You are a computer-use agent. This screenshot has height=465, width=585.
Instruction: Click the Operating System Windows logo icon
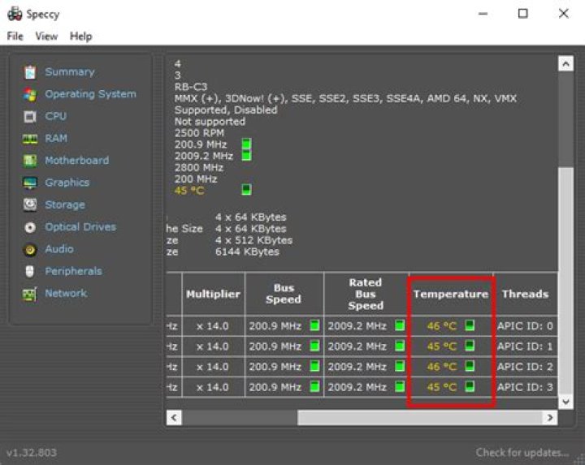30,94
